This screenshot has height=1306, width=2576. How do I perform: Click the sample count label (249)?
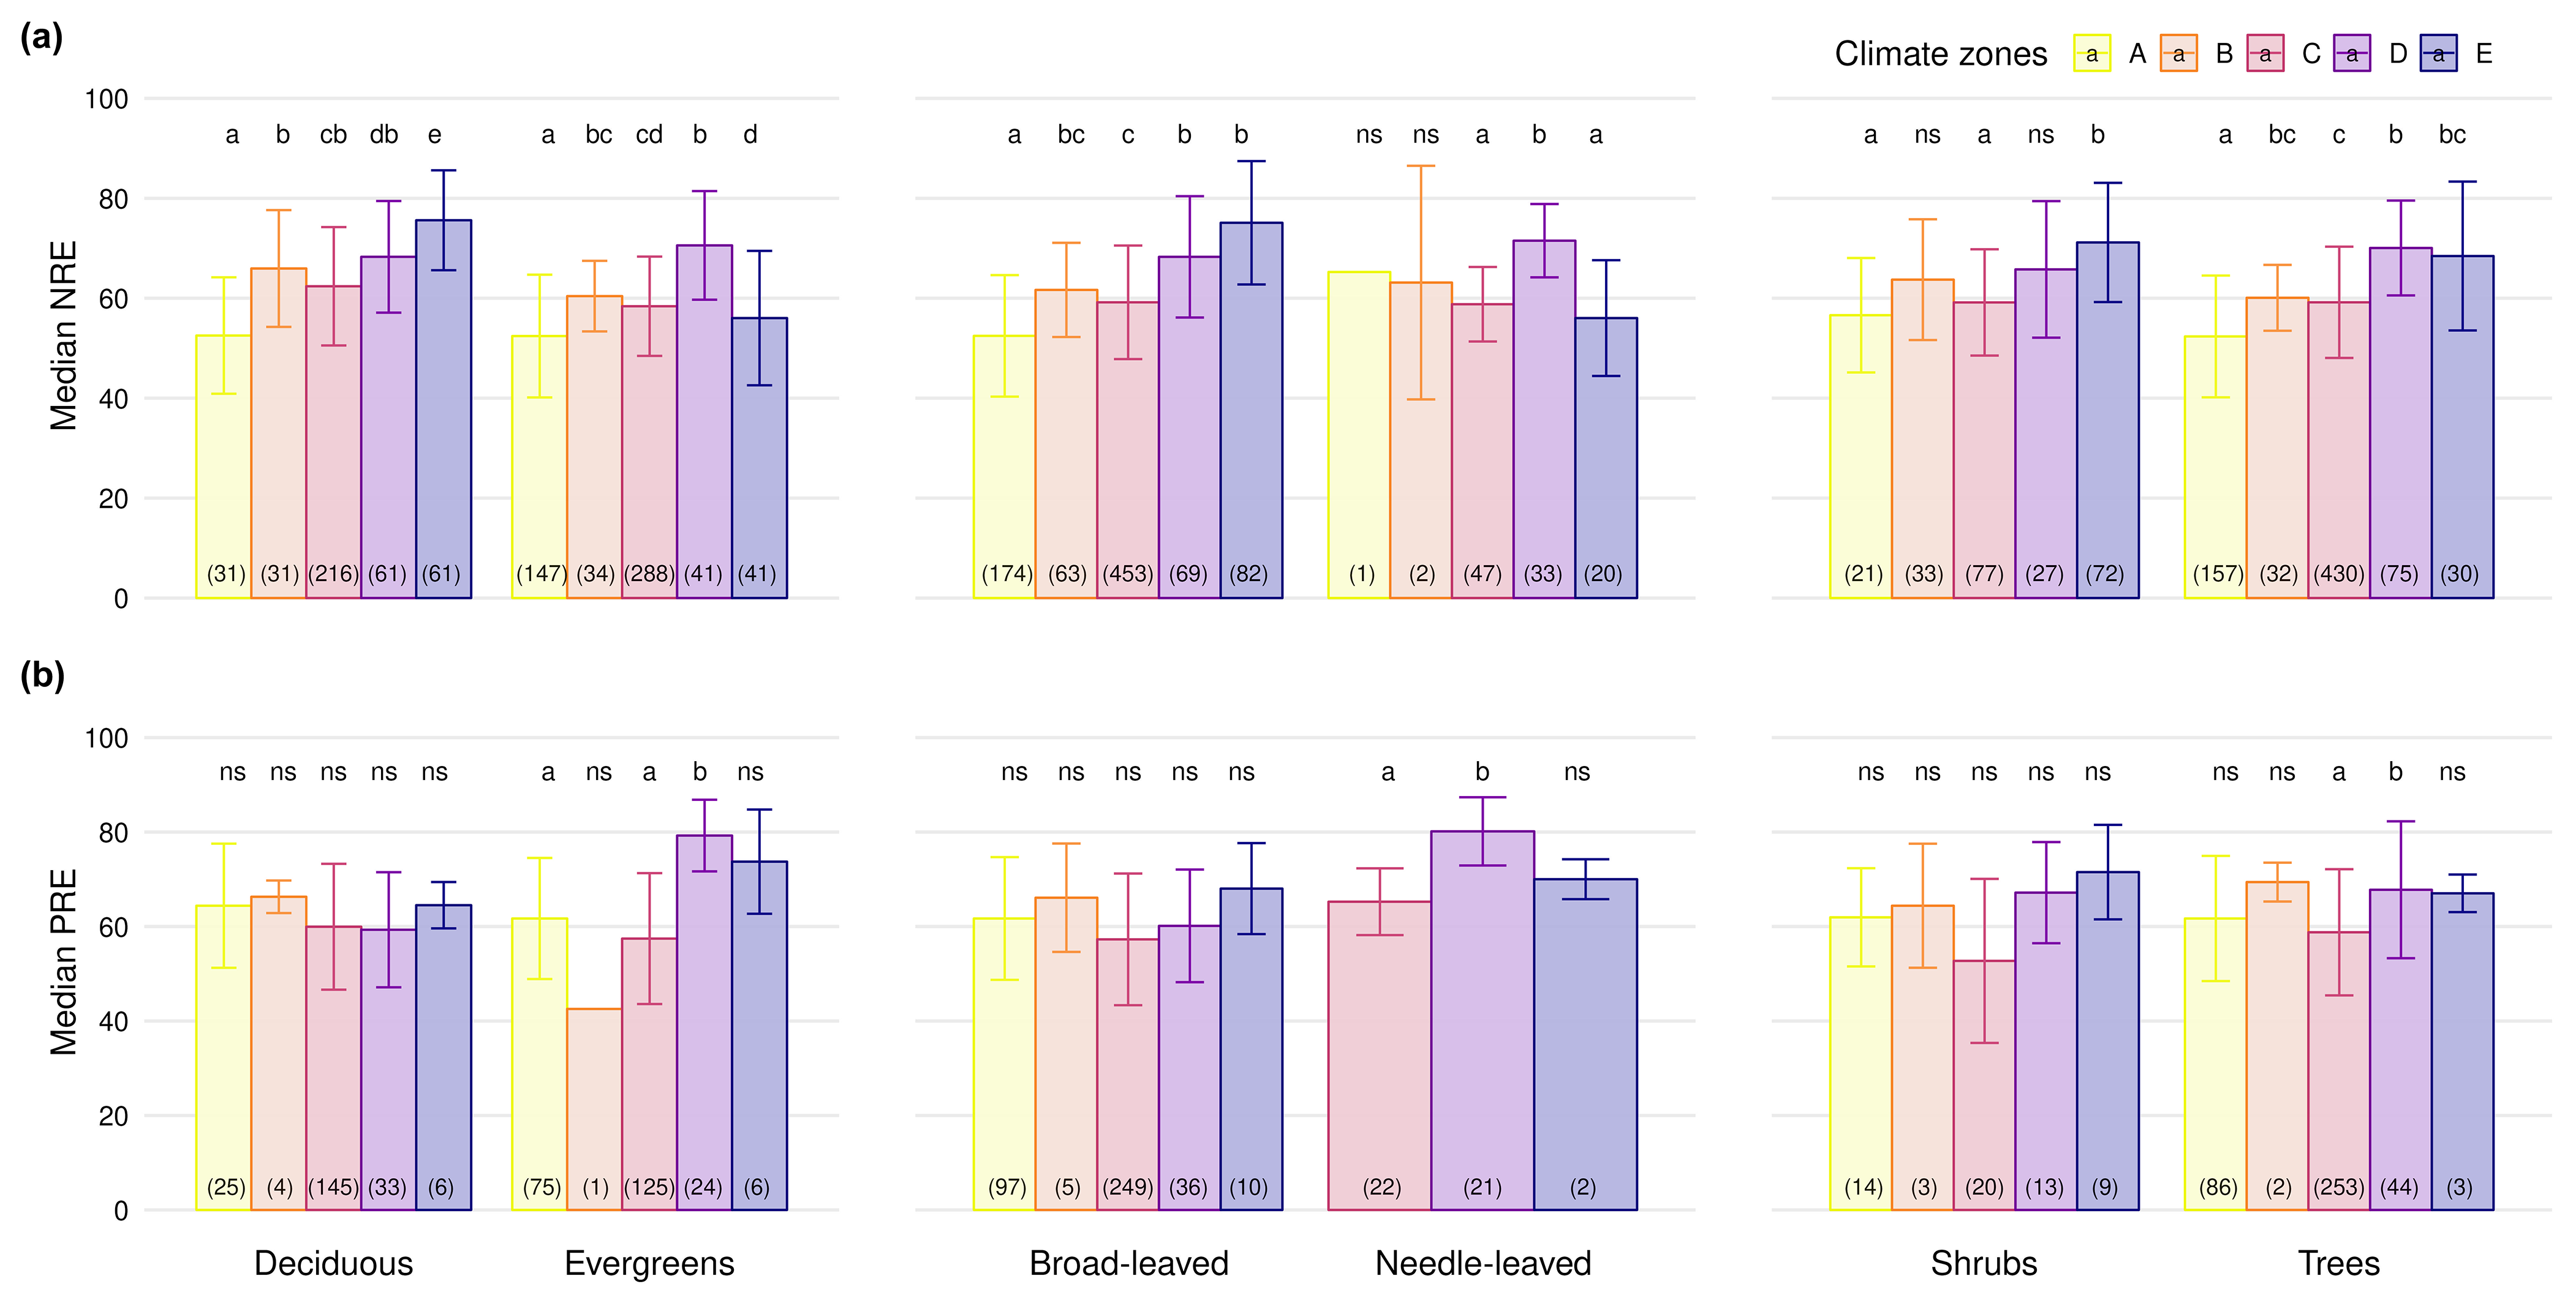click(x=1128, y=1187)
